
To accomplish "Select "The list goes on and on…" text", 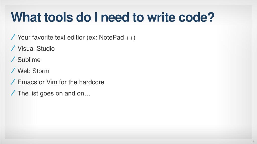I will [54, 93].
